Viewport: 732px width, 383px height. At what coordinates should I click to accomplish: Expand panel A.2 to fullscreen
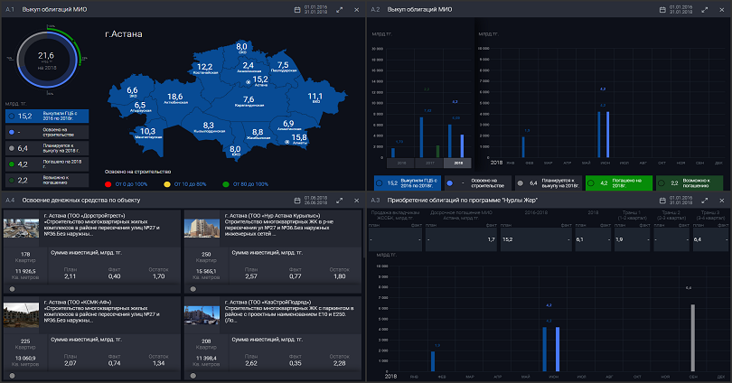[701, 9]
